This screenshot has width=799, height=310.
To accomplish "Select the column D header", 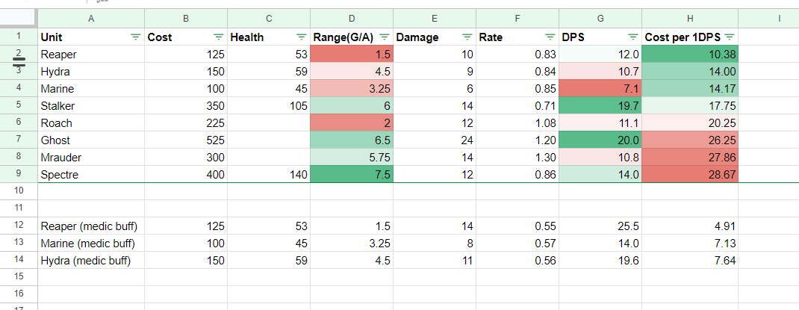I will 352,17.
